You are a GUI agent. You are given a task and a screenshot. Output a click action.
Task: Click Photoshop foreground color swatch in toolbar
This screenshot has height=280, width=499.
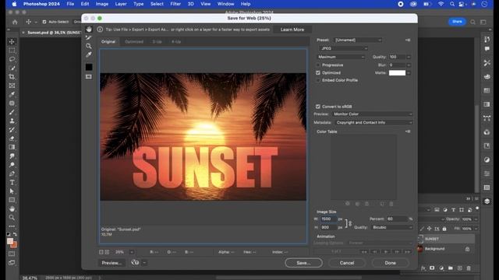(10, 241)
